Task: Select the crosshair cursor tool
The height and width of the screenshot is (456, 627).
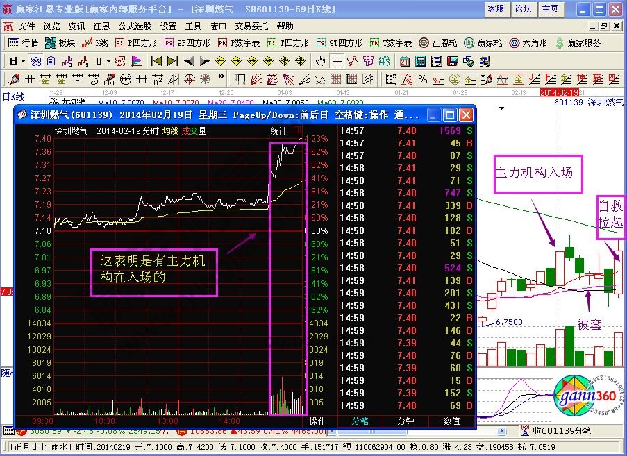Action: pyautogui.click(x=337, y=61)
